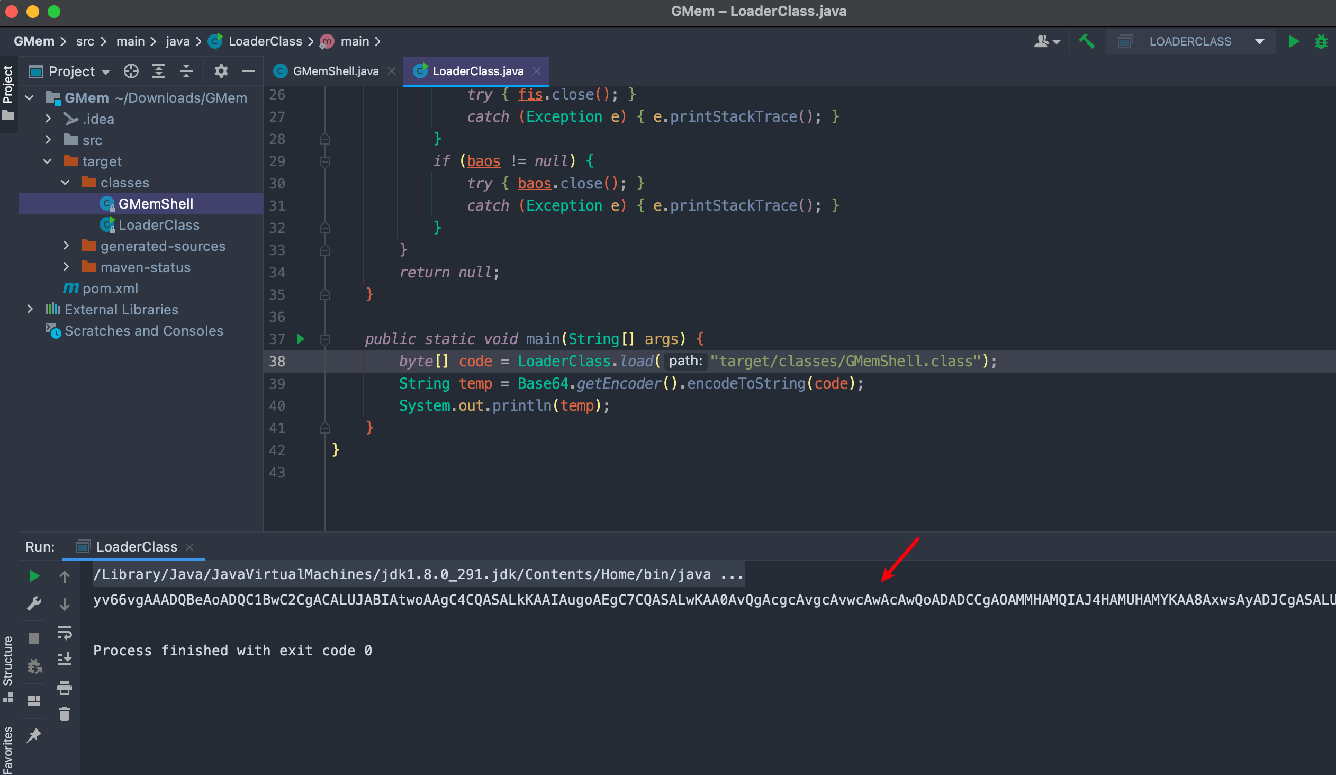This screenshot has width=1336, height=775.
Task: Select the LoaderClass.java tab
Action: 477,70
